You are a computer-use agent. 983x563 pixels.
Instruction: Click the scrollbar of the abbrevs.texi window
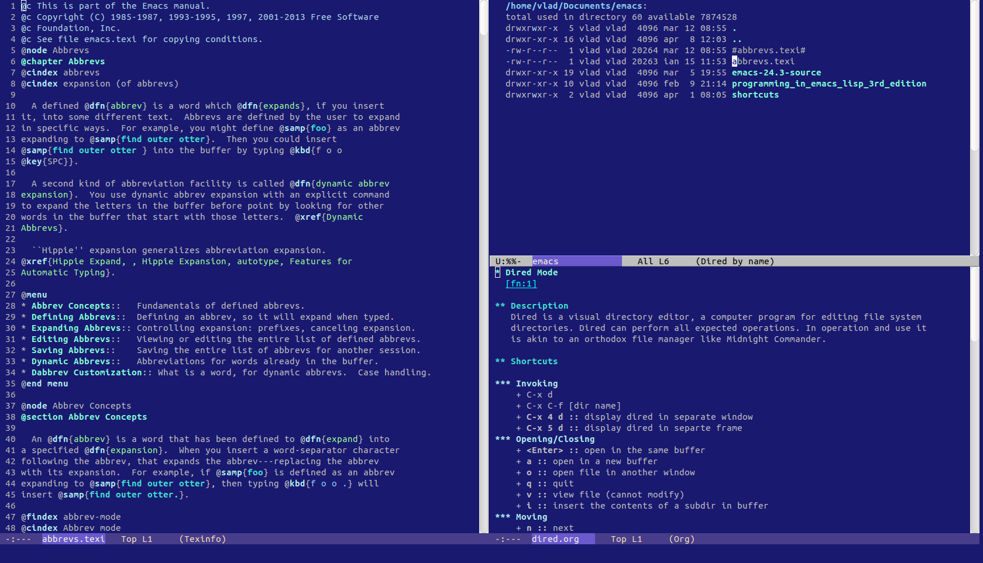click(484, 266)
